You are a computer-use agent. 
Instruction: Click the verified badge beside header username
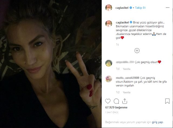point(131,8)
